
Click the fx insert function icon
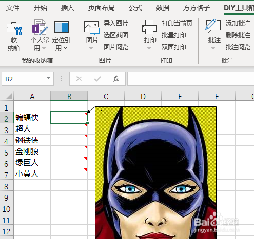coord(116,79)
